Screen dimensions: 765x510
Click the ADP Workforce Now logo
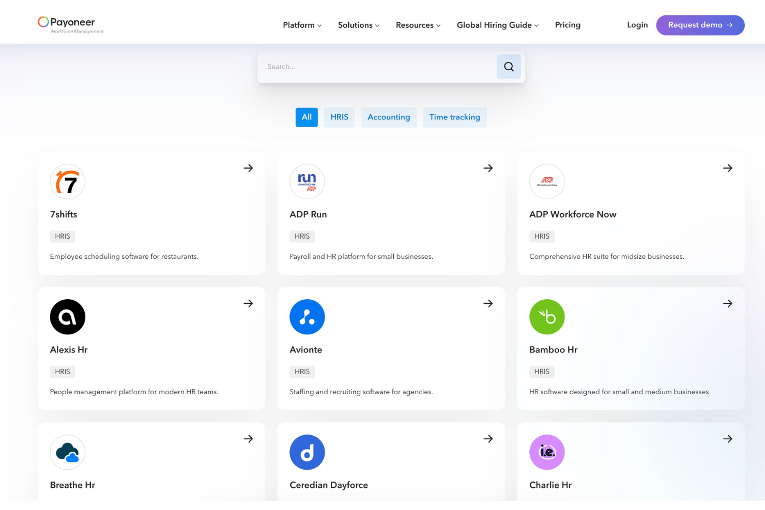(547, 181)
